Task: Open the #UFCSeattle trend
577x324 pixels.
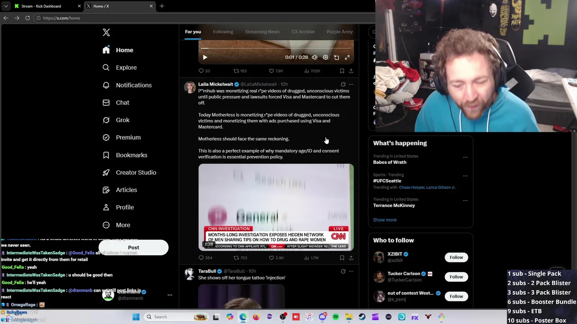Action: 387,181
